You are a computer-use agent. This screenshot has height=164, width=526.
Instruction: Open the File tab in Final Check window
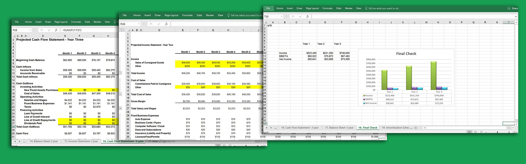268,8
